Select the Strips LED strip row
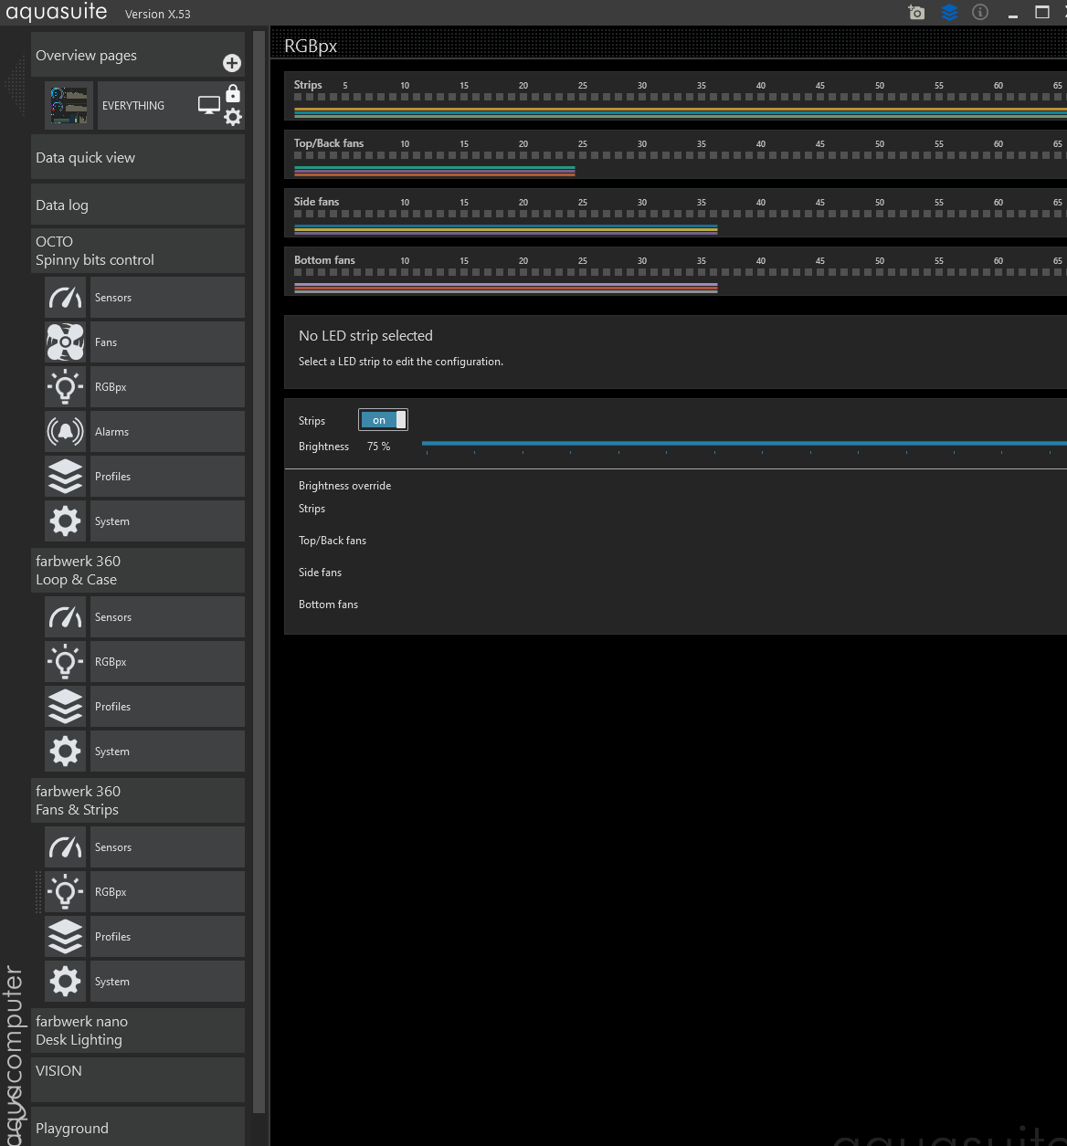The height and width of the screenshot is (1146, 1067). pyautogui.click(x=675, y=96)
